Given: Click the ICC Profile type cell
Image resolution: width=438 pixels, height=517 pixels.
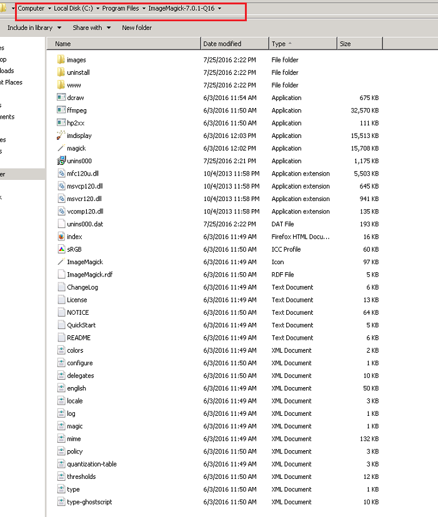Looking at the screenshot, I should coord(286,249).
